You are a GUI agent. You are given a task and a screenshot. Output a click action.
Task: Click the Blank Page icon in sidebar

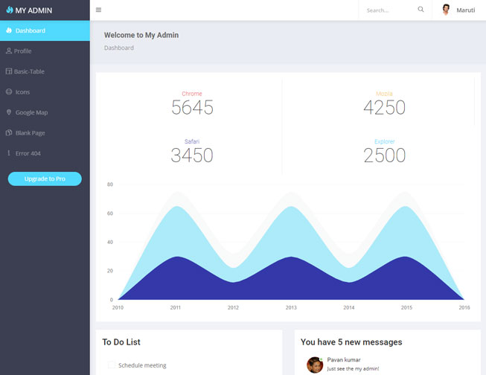click(9, 133)
